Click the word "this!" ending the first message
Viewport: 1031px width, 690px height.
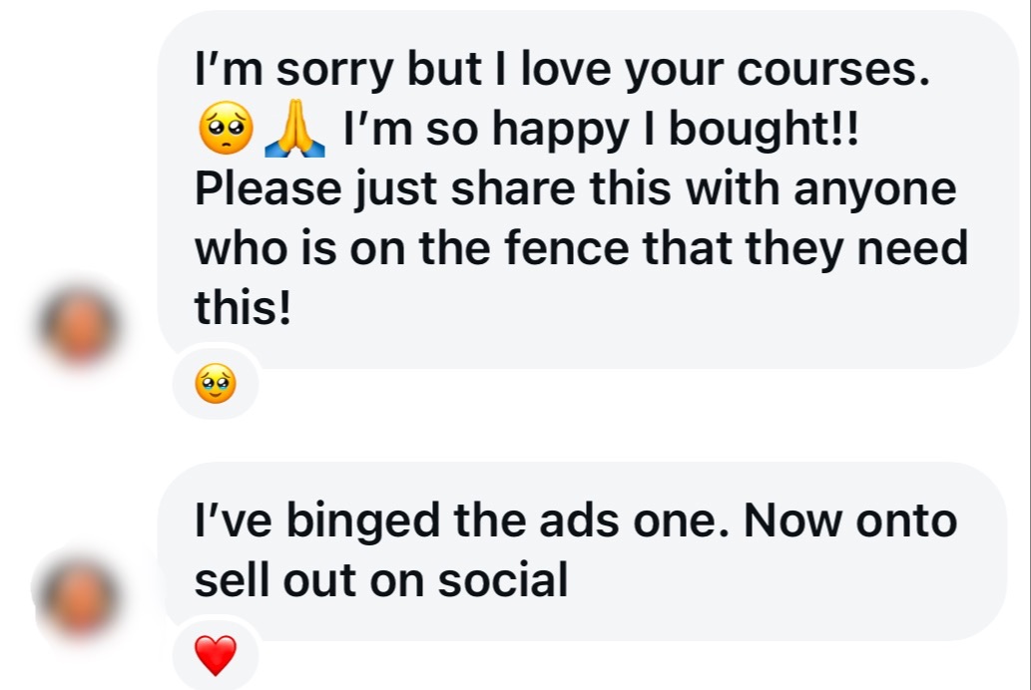[244, 308]
